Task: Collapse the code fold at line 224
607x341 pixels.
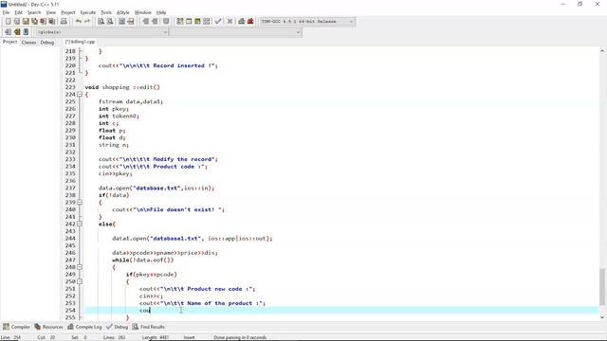Action: [80, 95]
